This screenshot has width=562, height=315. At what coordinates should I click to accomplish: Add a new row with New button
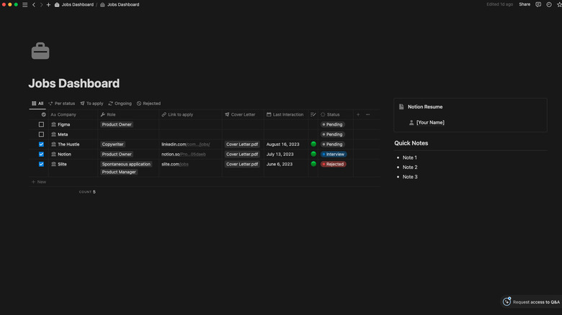coord(38,182)
